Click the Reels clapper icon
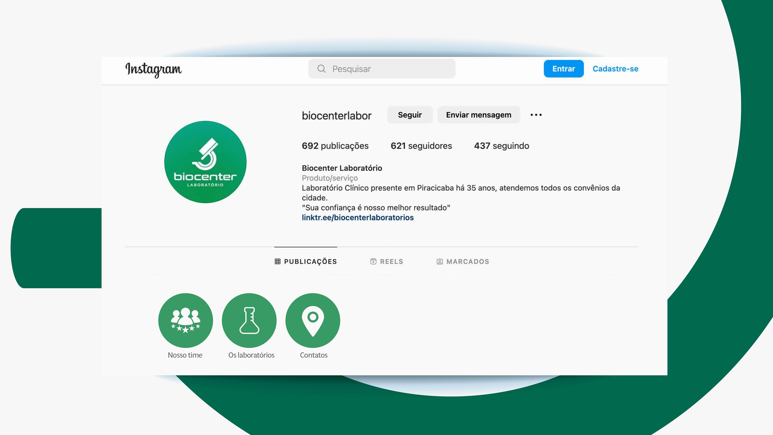 (373, 261)
